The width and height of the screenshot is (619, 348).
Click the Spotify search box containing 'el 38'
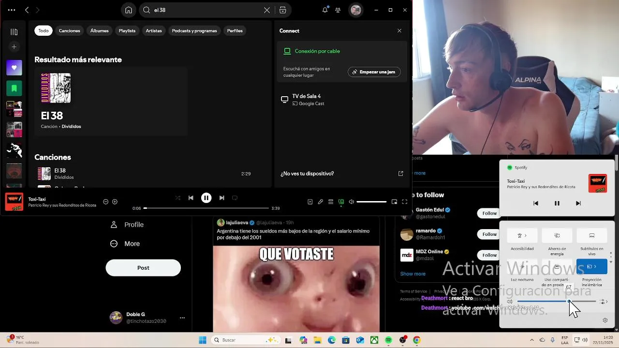pyautogui.click(x=207, y=10)
